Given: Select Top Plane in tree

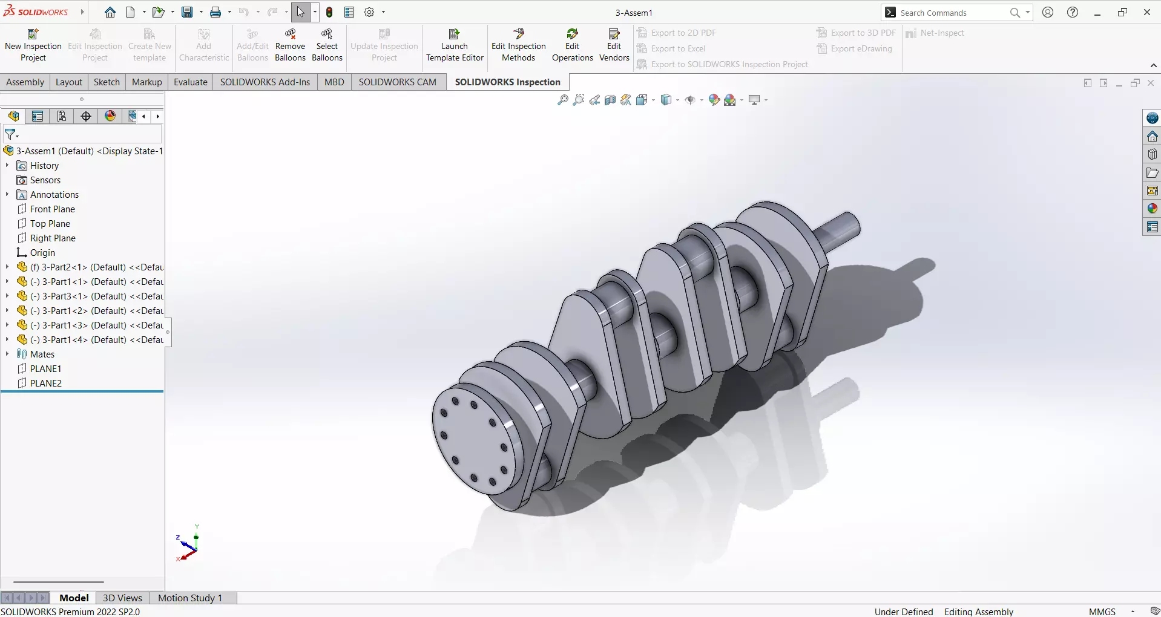Looking at the screenshot, I should (x=50, y=223).
